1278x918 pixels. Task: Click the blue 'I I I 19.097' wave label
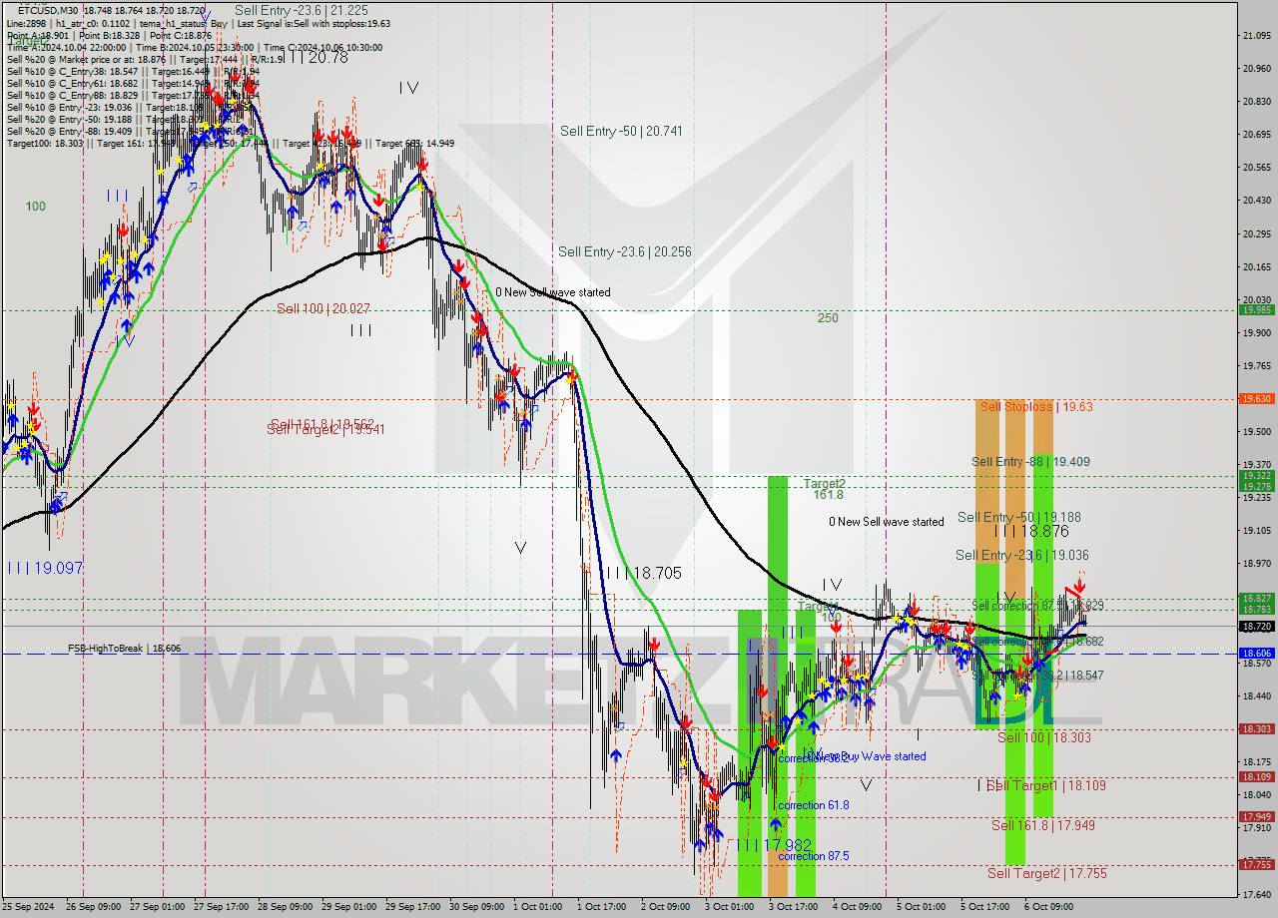(45, 568)
